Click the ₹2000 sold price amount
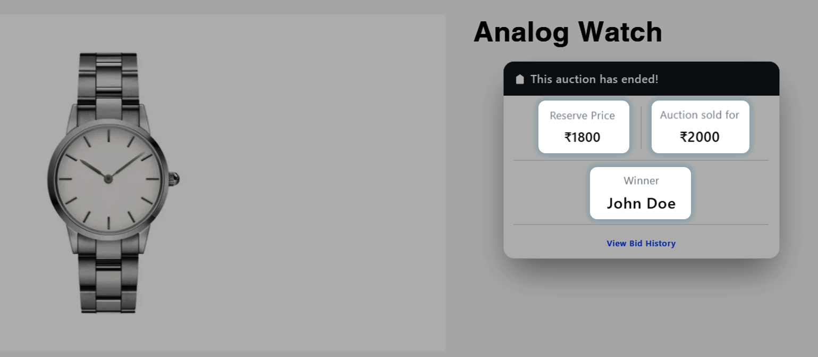 point(699,137)
